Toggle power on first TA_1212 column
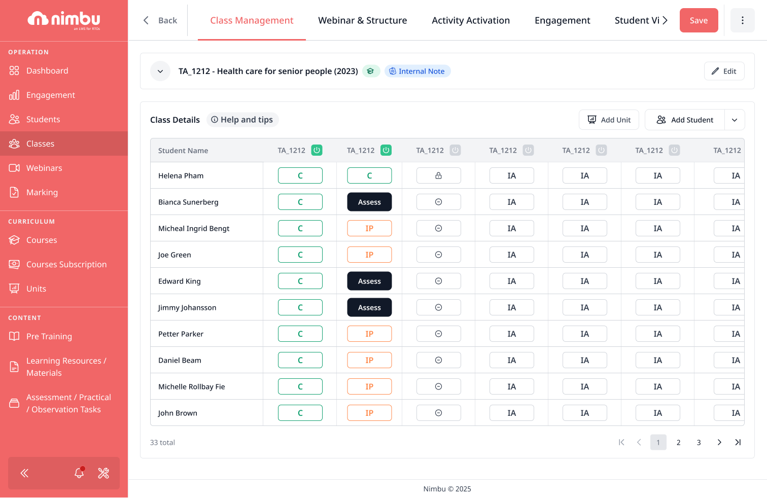 pyautogui.click(x=317, y=150)
